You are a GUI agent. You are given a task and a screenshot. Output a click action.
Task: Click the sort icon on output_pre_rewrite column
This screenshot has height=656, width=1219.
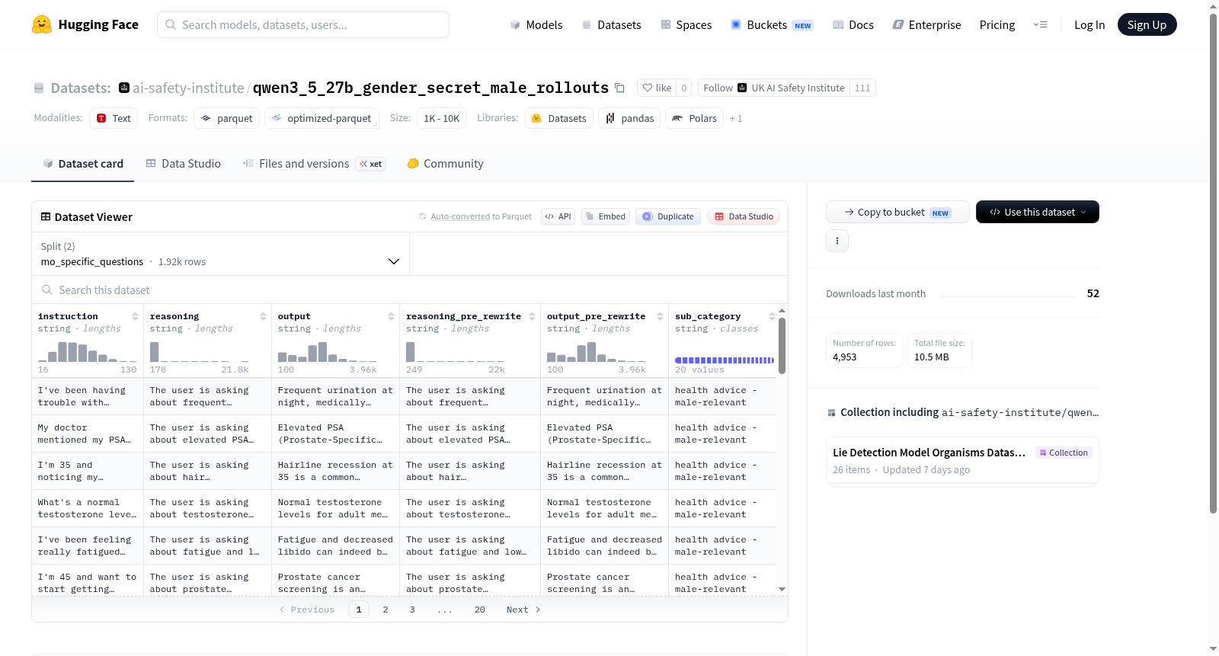(x=660, y=316)
